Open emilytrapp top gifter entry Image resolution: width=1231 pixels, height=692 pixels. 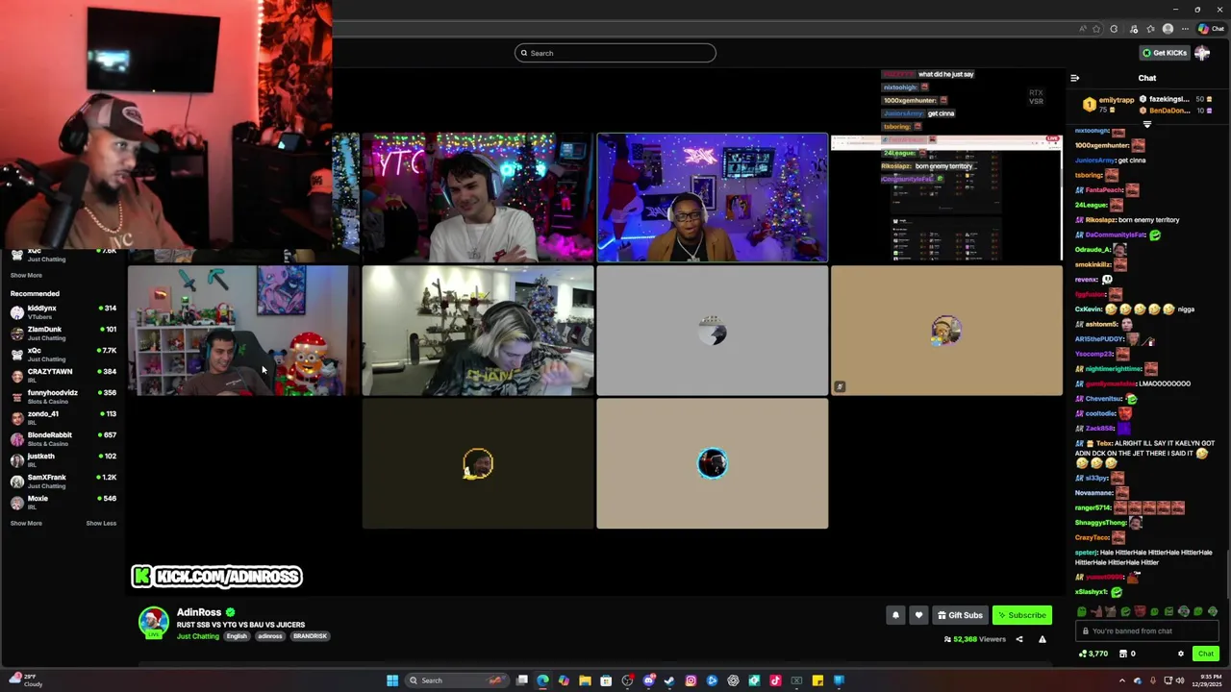coord(1109,104)
